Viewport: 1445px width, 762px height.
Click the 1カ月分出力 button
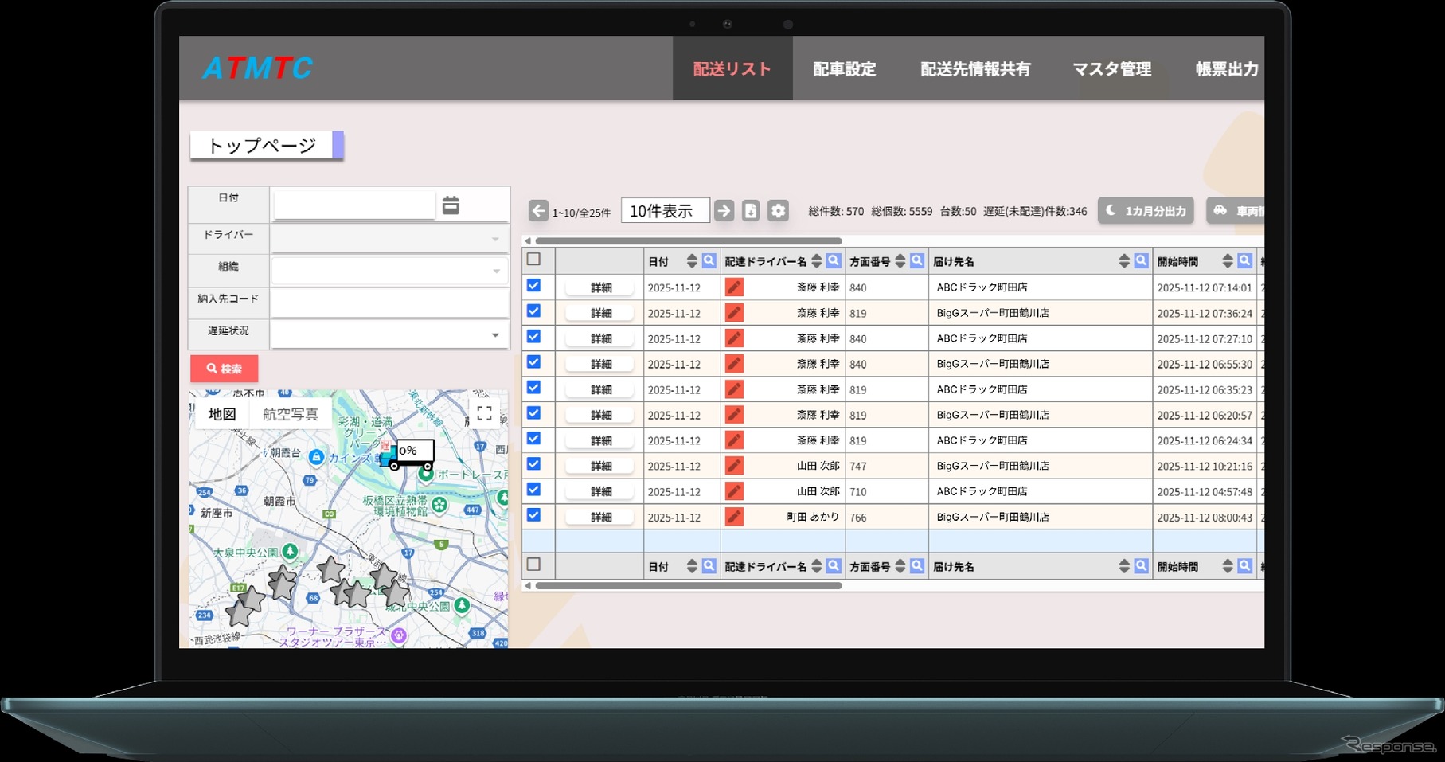coord(1146,210)
